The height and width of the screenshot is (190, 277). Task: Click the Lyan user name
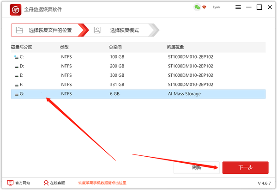216,7
